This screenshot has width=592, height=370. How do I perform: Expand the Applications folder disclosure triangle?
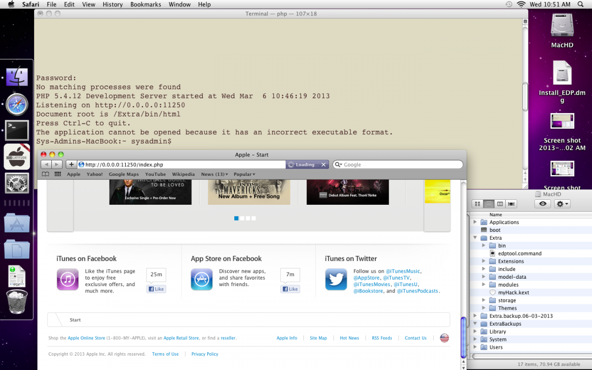(x=476, y=222)
